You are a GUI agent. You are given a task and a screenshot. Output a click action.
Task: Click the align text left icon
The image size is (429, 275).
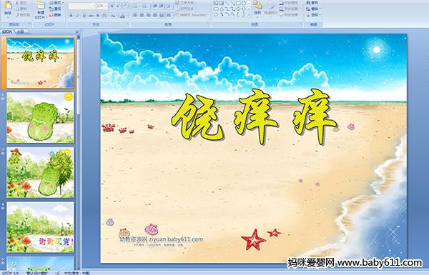tap(135, 15)
